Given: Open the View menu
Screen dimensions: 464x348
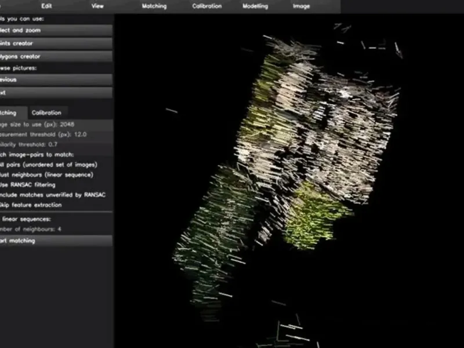Looking at the screenshot, I should 97,6.
